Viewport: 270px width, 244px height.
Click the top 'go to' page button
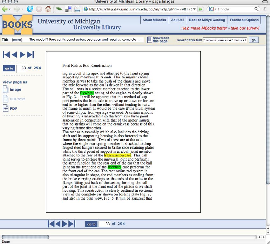pos(9,69)
